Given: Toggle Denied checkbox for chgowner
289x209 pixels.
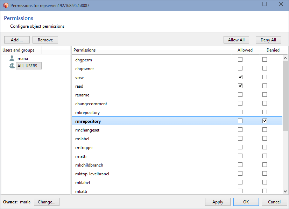Looking at the screenshot, I should point(265,68).
